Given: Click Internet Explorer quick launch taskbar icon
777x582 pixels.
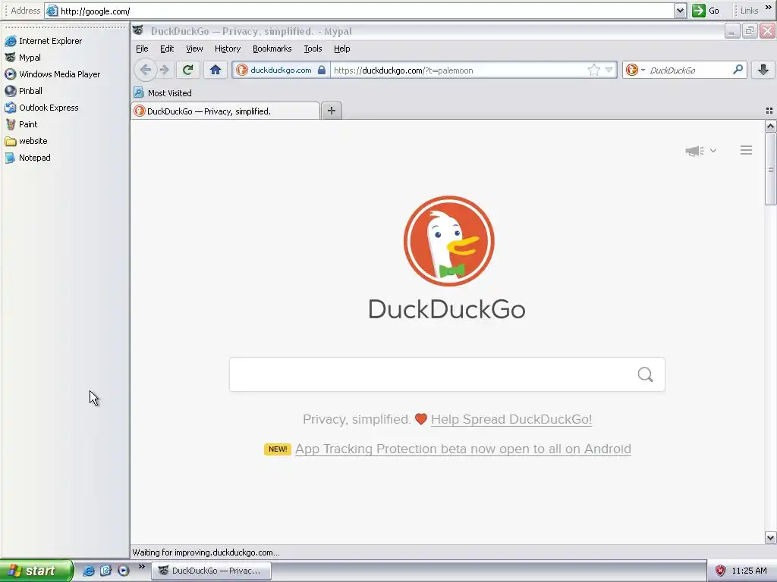Looking at the screenshot, I should pyautogui.click(x=88, y=571).
